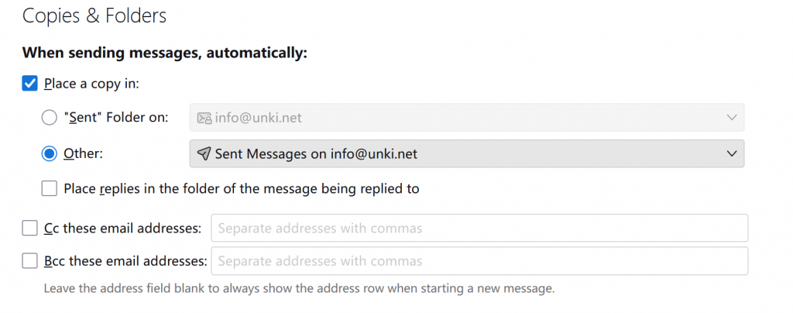793x313 pixels.
Task: Click the 'Copies & Folders' section heading
Action: pos(94,15)
